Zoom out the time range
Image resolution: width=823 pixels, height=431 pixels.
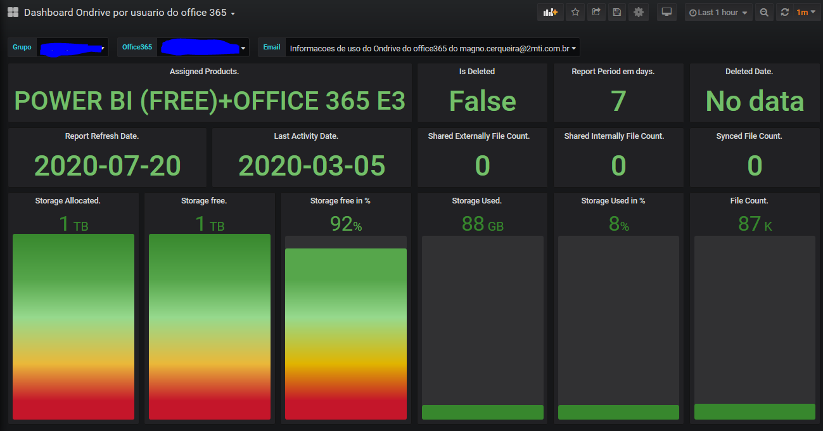(x=765, y=12)
